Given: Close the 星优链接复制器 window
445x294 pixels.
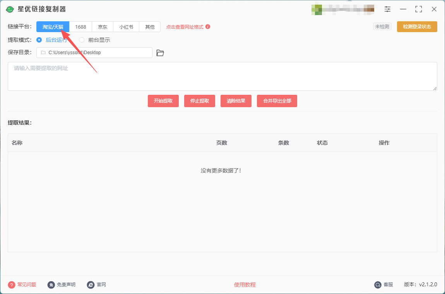Looking at the screenshot, I should click(434, 9).
